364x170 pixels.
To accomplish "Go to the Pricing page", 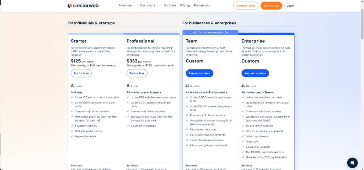I will (x=185, y=6).
